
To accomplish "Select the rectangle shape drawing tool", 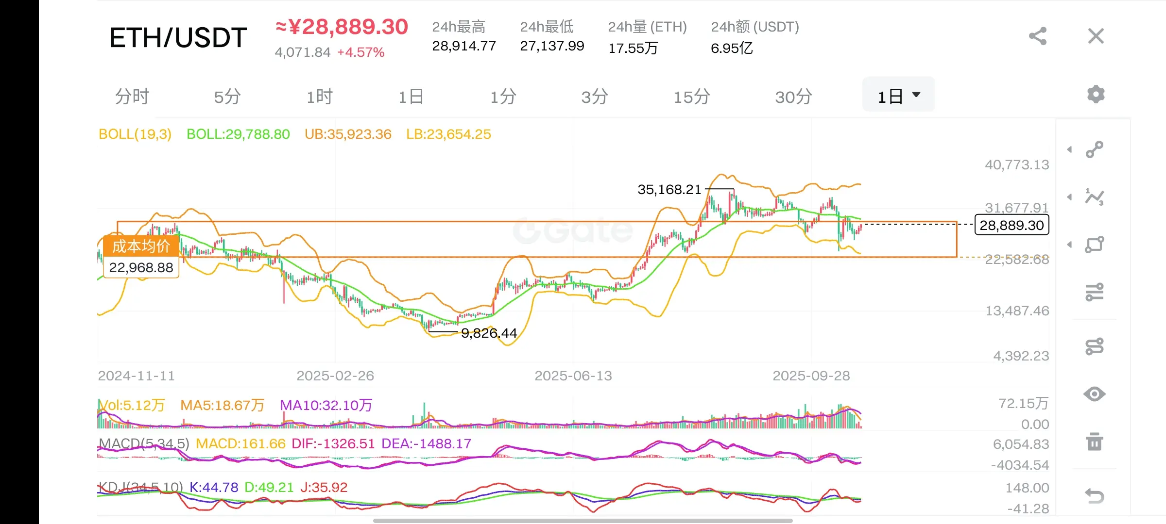I will [1095, 245].
